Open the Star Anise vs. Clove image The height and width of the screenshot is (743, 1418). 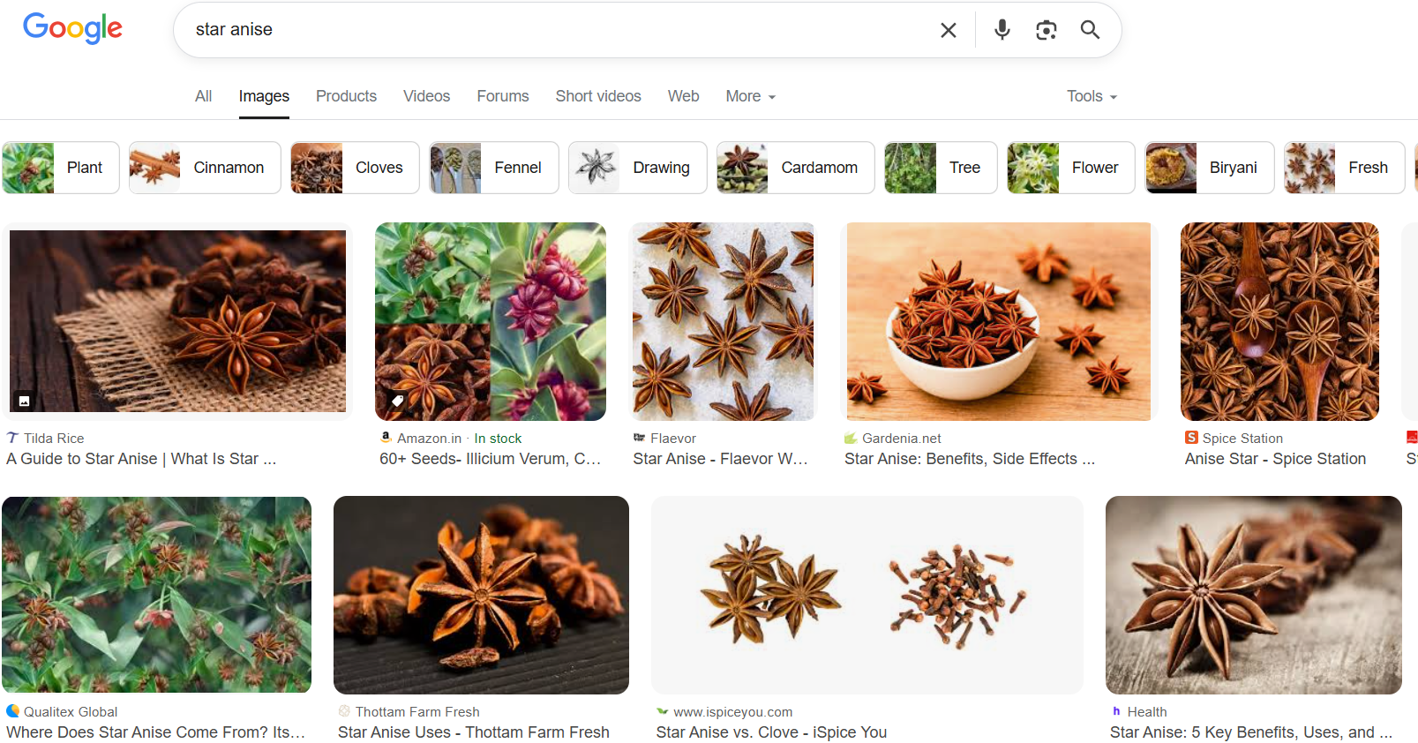(867, 595)
